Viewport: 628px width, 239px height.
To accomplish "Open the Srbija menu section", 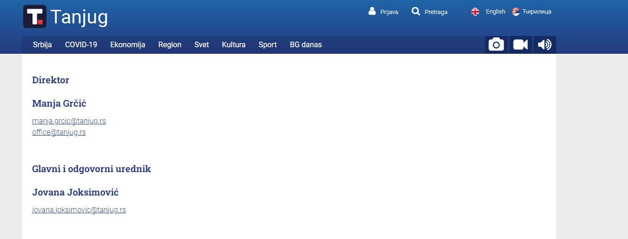I will point(42,45).
